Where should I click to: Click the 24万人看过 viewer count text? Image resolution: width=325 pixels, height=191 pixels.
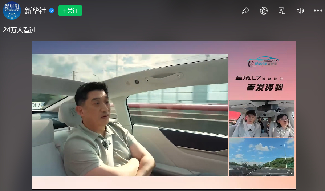(x=20, y=30)
